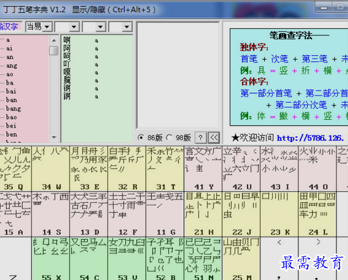The image size is (348, 280).
Task: Click the 51 N radical key
Action: [x=203, y=258]
